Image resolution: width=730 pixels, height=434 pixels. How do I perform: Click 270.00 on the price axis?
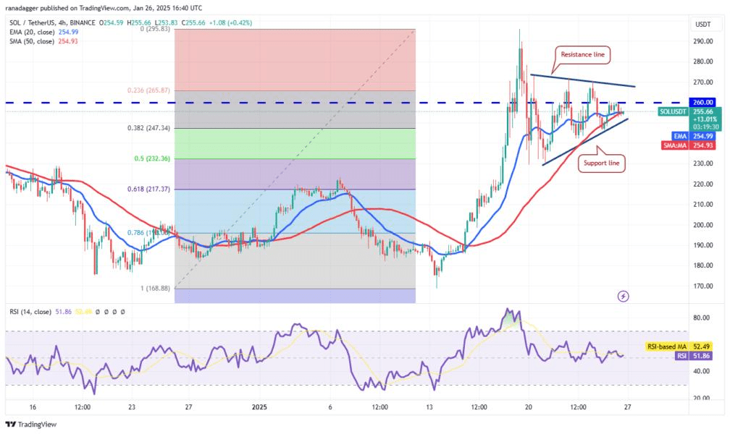point(702,82)
